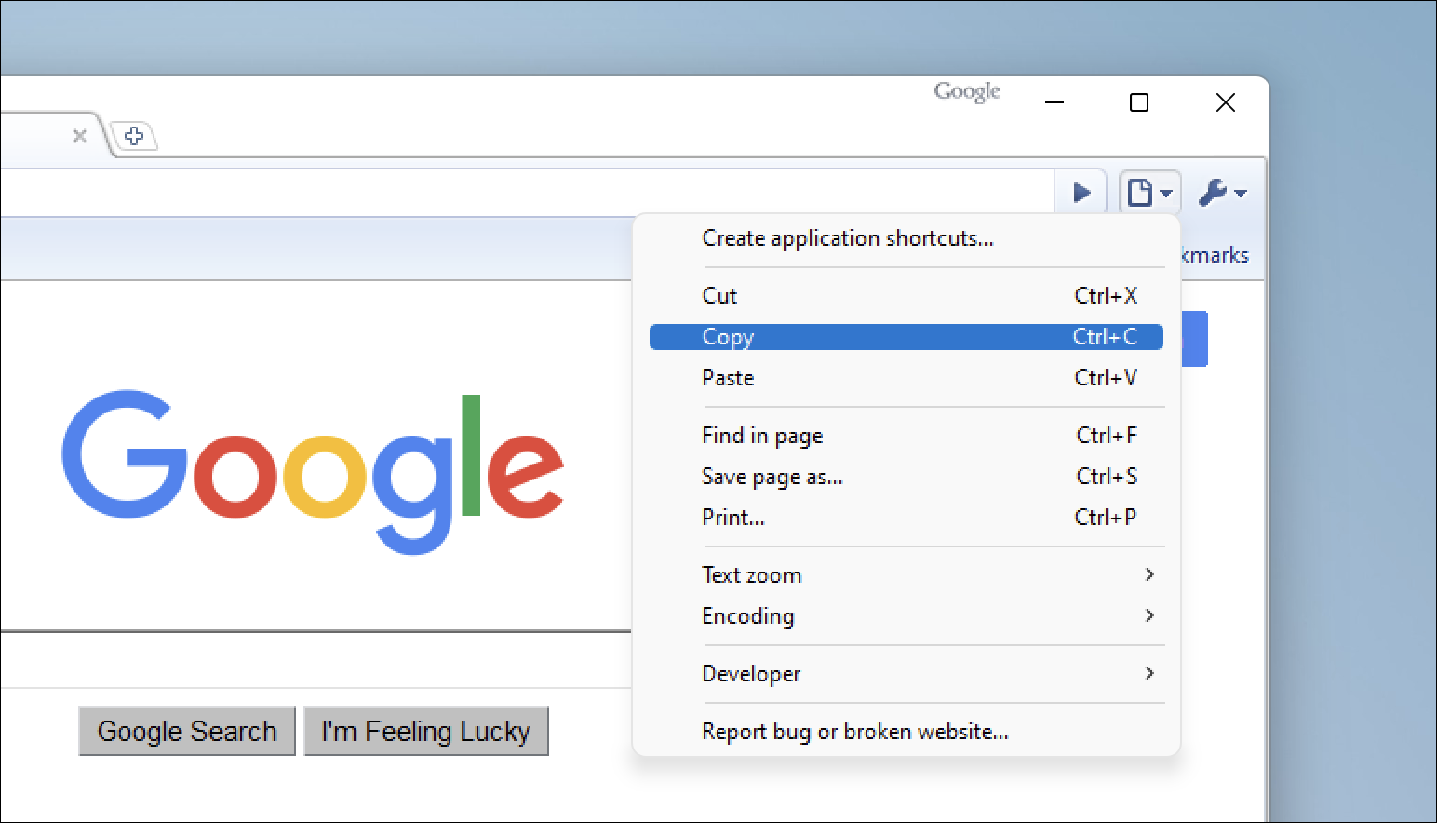1437x823 pixels.
Task: Click Report bug or broken website
Action: coord(854,732)
